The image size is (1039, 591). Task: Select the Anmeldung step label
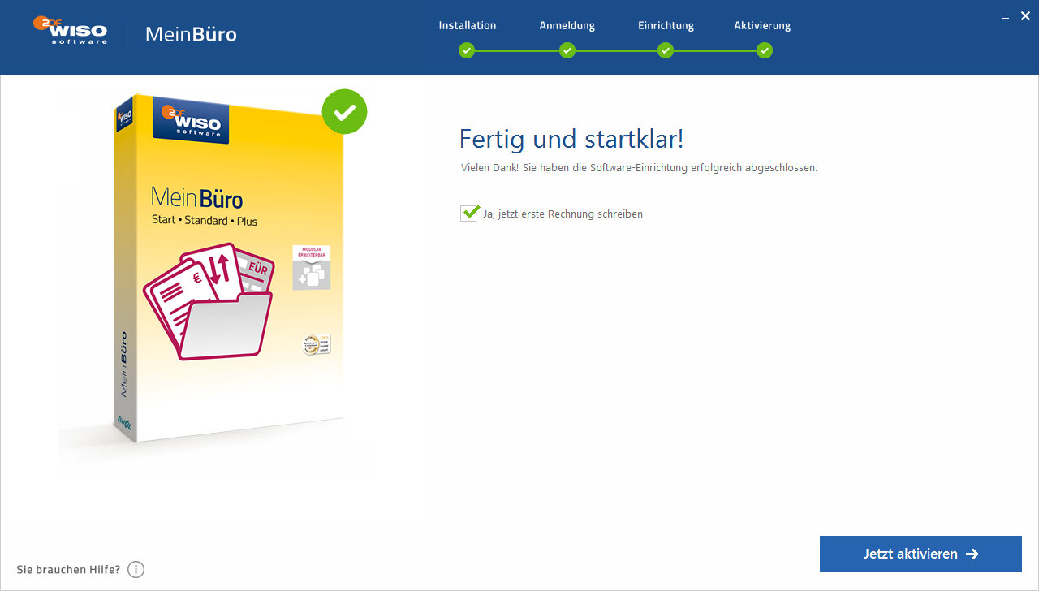pyautogui.click(x=567, y=25)
